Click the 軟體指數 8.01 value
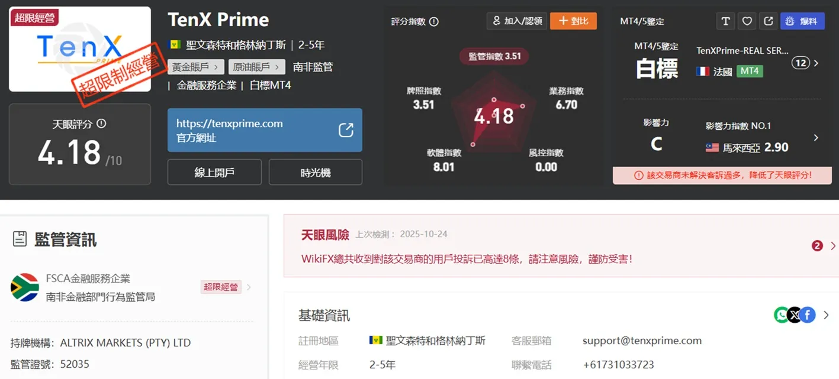The width and height of the screenshot is (839, 379). tap(443, 167)
